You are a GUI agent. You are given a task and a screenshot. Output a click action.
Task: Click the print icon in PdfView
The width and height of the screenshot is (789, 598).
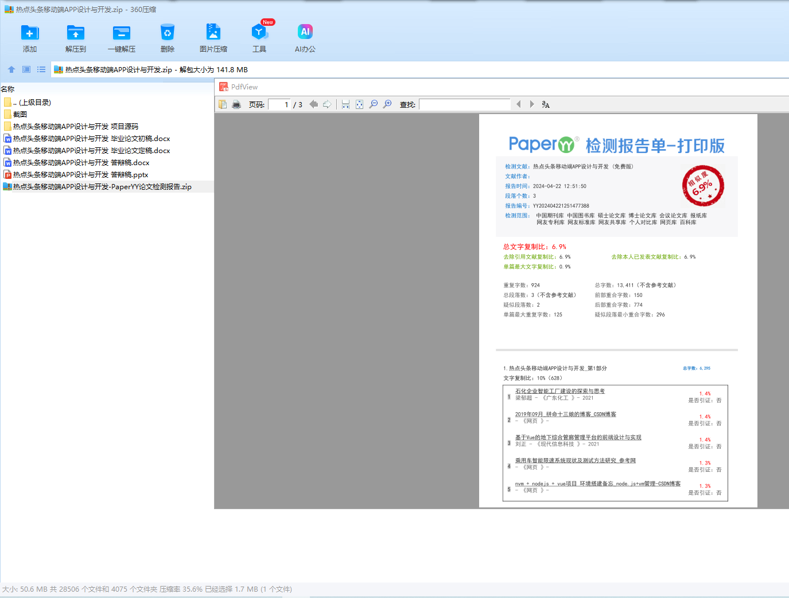point(236,104)
